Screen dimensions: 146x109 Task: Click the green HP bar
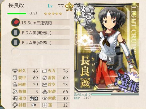[x=17, y=14]
